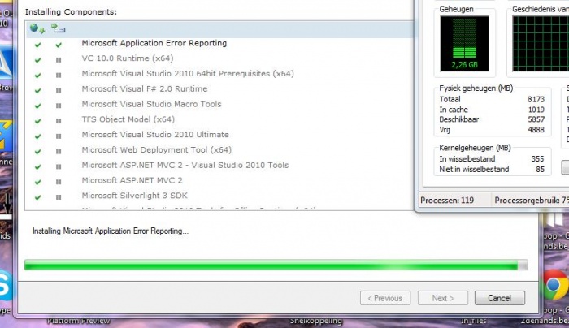569x328 pixels.
Task: Click the Installing Components heading
Action: [x=71, y=12]
